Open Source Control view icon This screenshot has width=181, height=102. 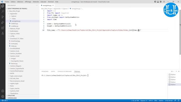coord(3,17)
